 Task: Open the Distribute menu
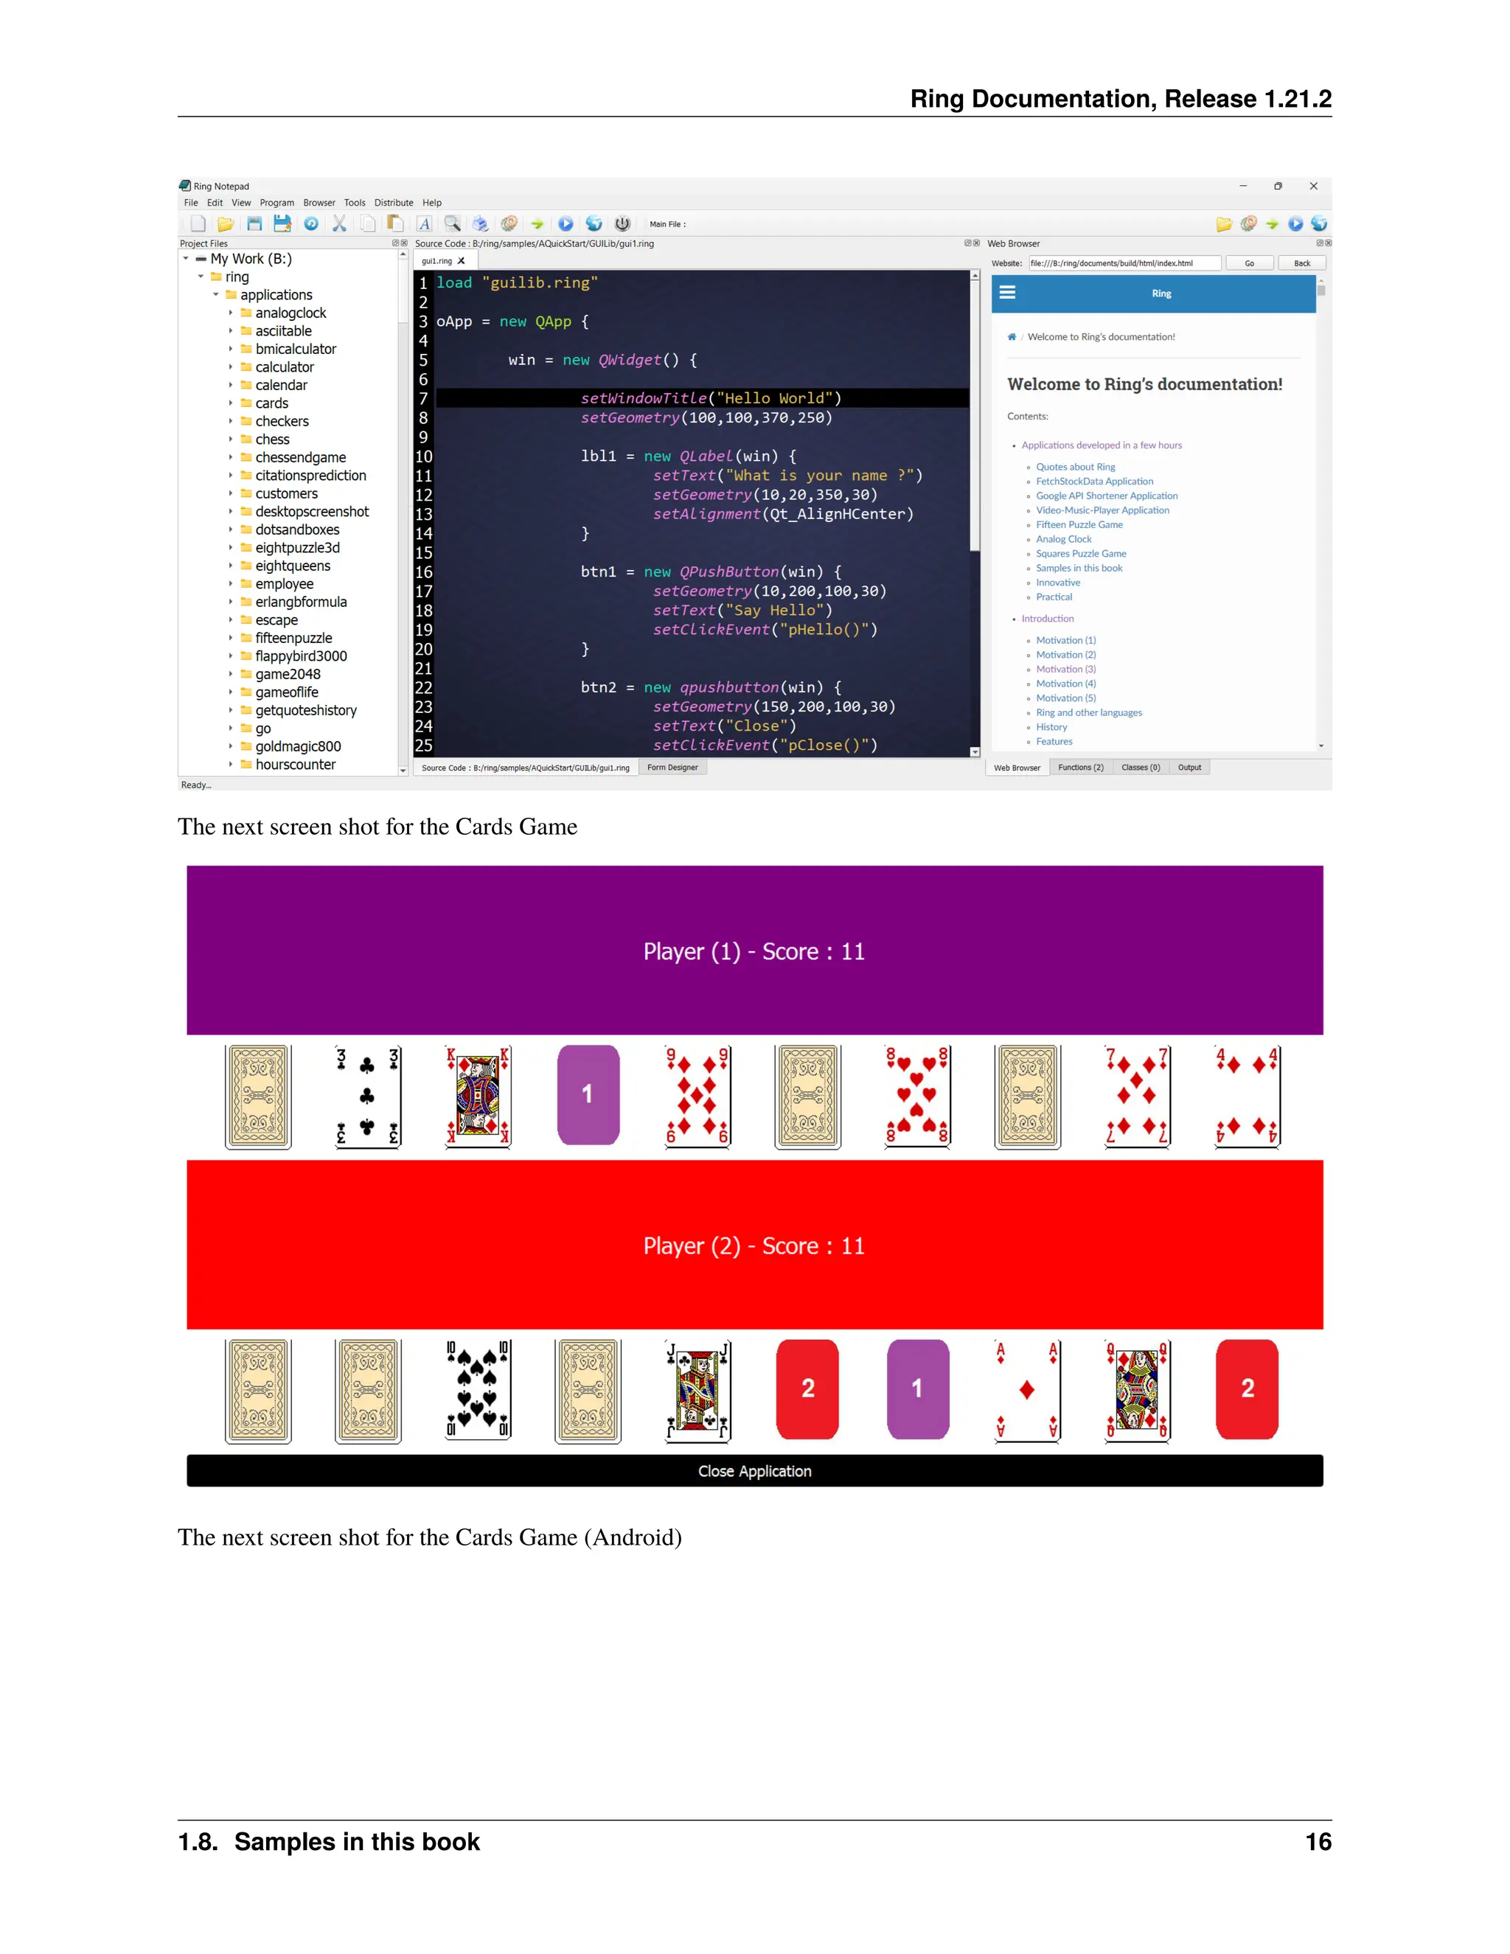394,203
